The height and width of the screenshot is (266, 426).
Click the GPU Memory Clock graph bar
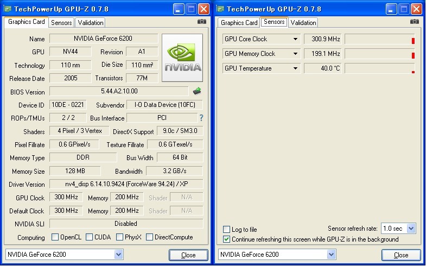(x=380, y=54)
